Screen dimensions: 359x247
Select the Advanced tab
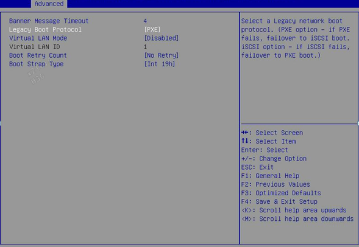tap(49, 4)
